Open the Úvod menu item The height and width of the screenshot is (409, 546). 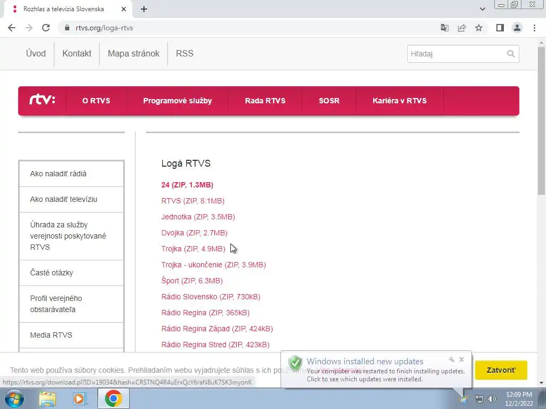[36, 54]
